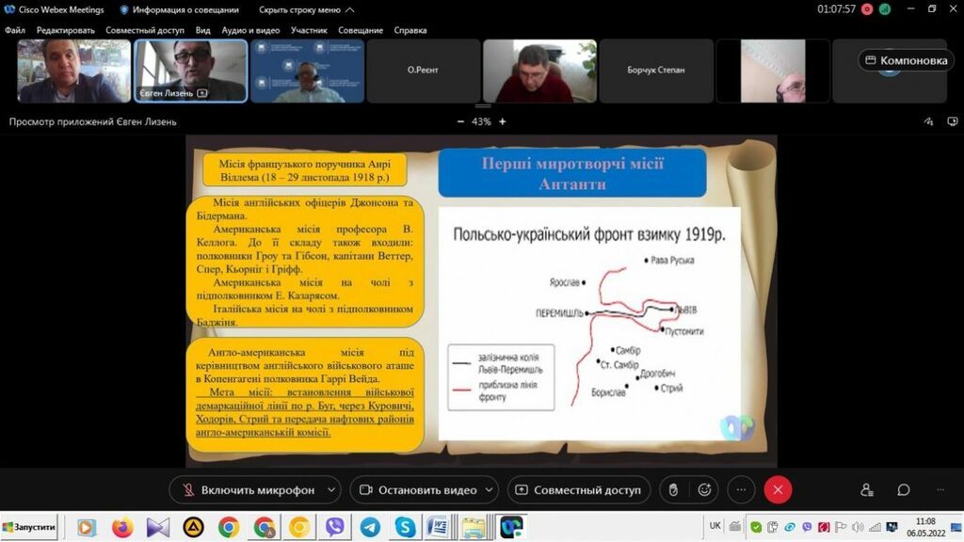The height and width of the screenshot is (542, 964).
Task: Open the Участник menu
Action: tap(309, 30)
